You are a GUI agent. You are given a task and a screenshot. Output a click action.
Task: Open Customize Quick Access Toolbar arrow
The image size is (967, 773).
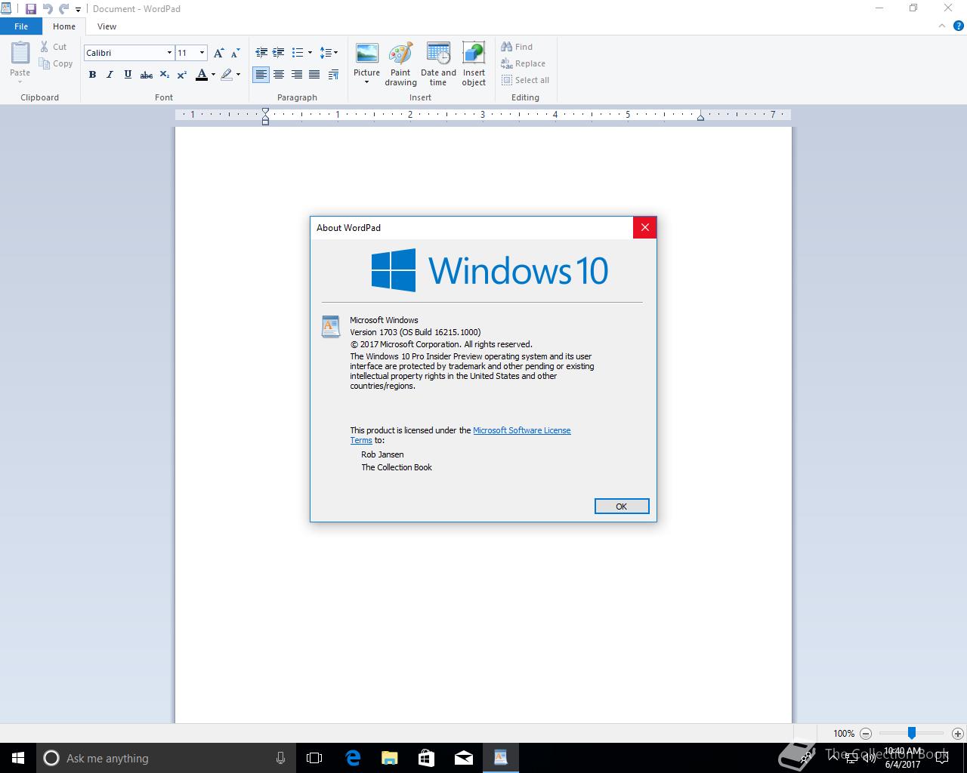[78, 10]
